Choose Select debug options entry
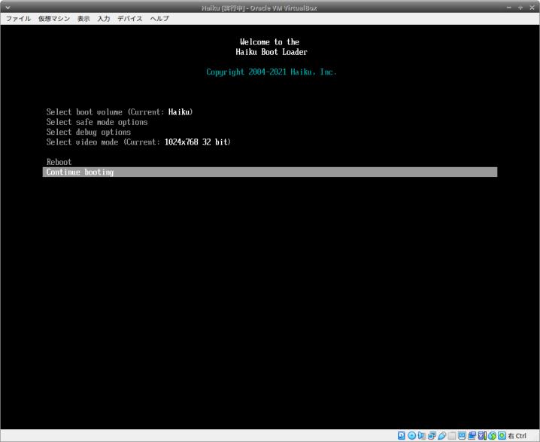The width and height of the screenshot is (540, 442). coord(89,132)
